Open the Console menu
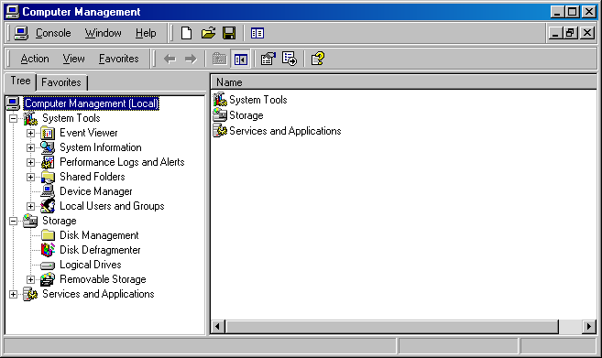Screen dimensions: 602x358 click(x=53, y=33)
